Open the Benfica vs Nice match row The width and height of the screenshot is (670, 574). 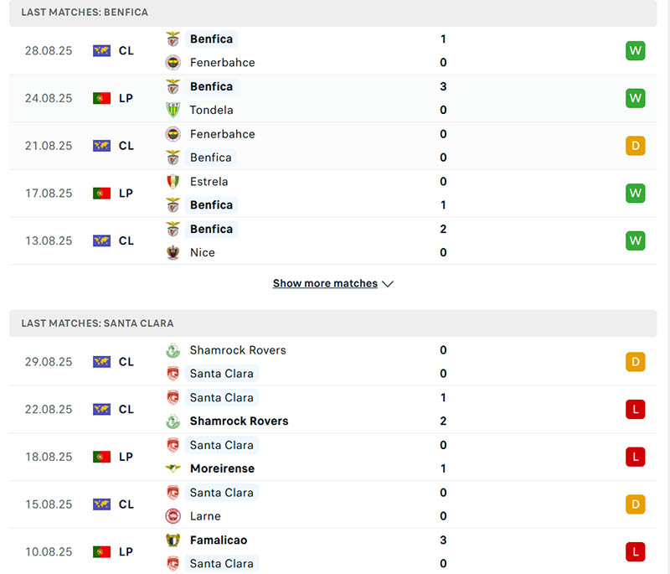[335, 240]
